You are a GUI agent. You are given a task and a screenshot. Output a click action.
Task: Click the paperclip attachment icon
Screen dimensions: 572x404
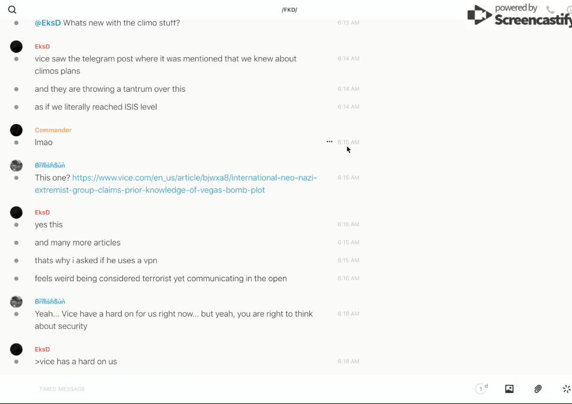click(x=538, y=389)
